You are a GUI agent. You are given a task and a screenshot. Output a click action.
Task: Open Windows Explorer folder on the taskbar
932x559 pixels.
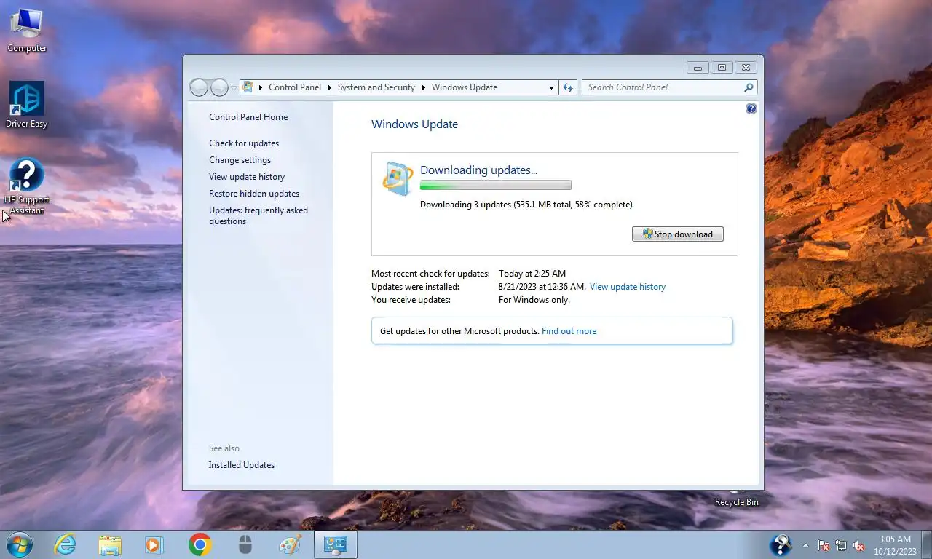(110, 544)
